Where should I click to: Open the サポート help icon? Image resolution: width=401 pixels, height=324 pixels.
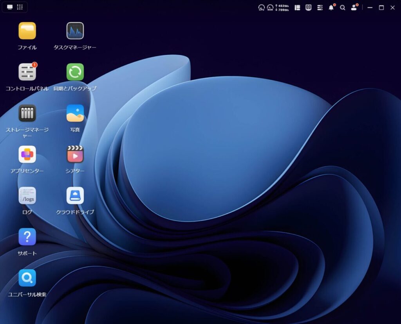(x=27, y=237)
